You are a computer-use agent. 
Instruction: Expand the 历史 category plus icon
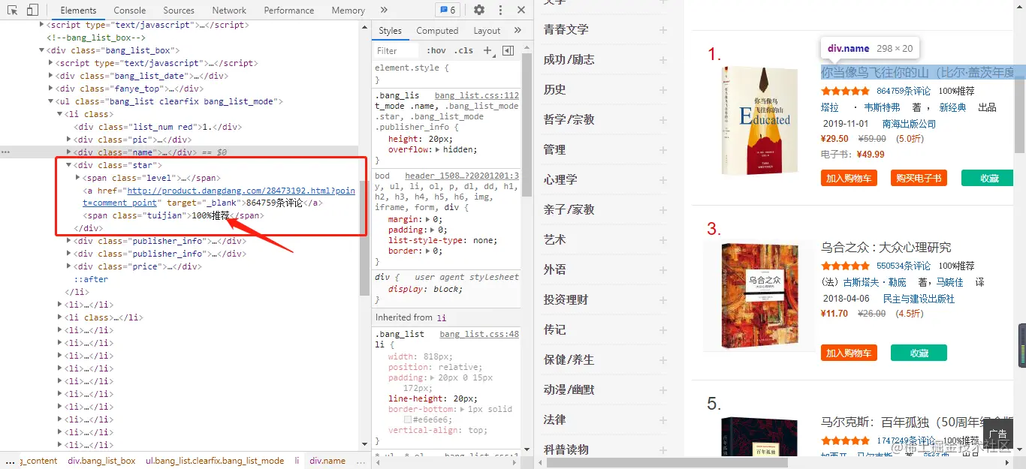click(663, 90)
